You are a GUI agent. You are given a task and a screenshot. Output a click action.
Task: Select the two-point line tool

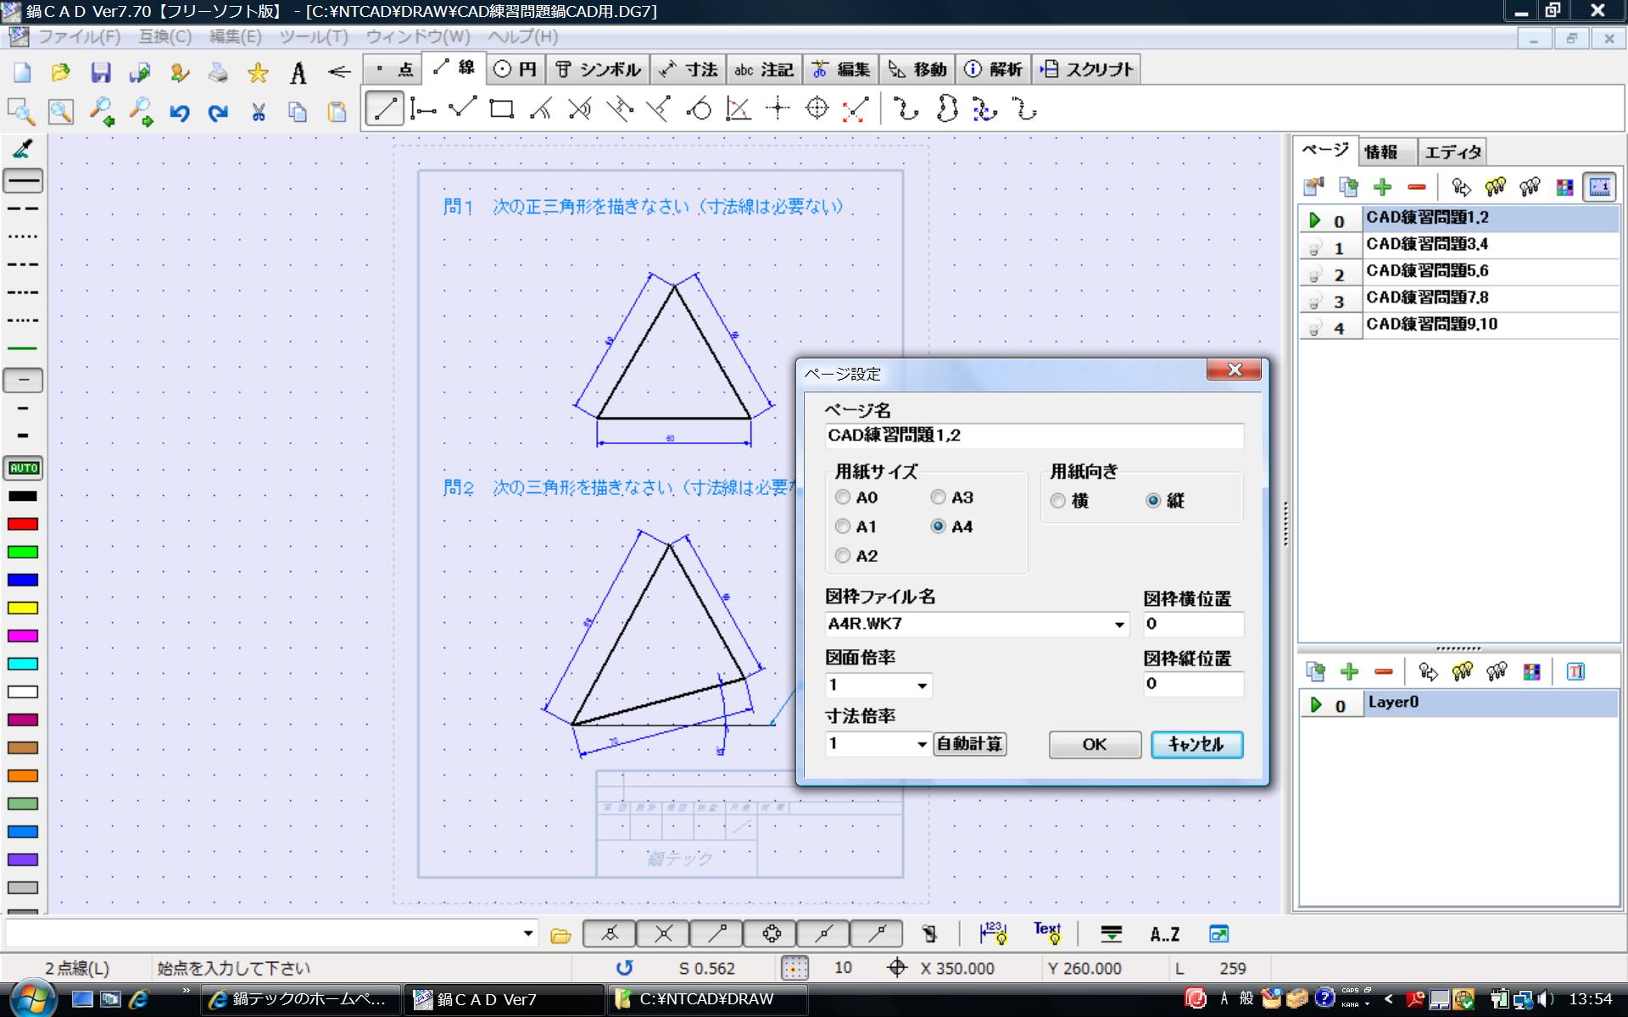384,109
